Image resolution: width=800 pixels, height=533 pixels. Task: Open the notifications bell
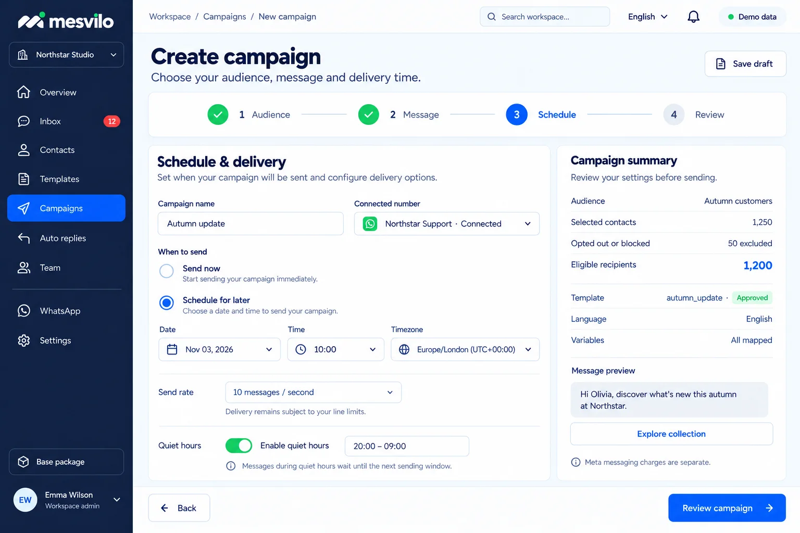pos(693,17)
